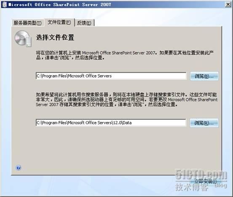Image resolution: width=233 pixels, height=197 pixels.
Task: Click the paragraph starting 如果希望将此计算机用作搜索服务器
Action: [x=126, y=100]
